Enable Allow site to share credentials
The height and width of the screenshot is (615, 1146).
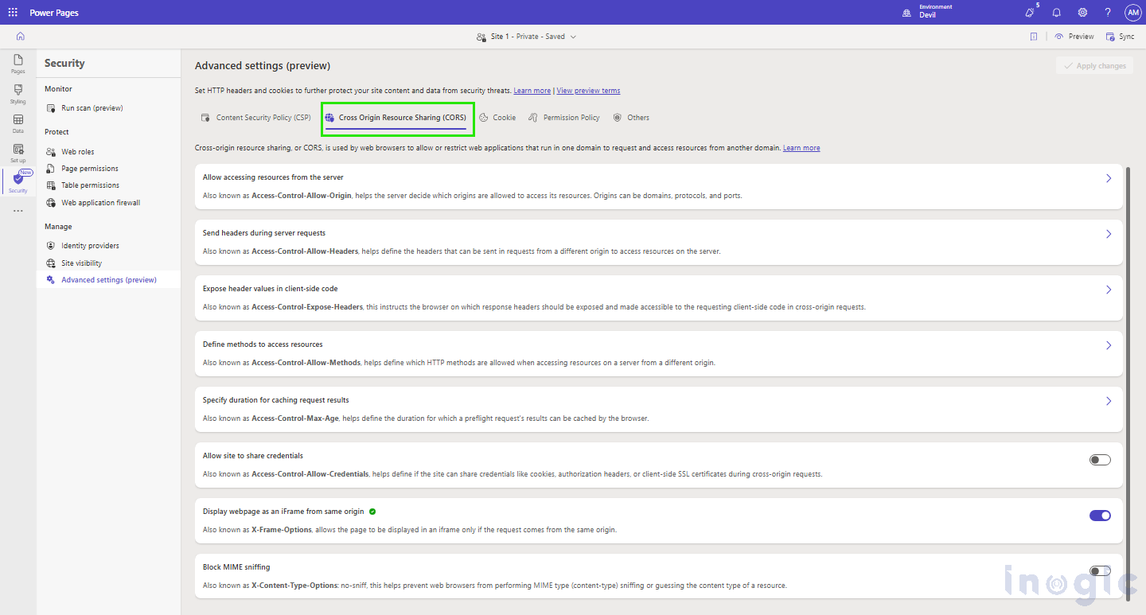click(x=1100, y=460)
